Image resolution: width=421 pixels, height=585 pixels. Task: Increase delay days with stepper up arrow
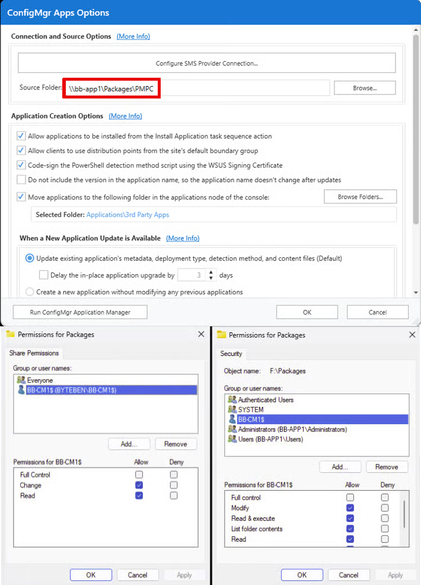click(x=211, y=272)
